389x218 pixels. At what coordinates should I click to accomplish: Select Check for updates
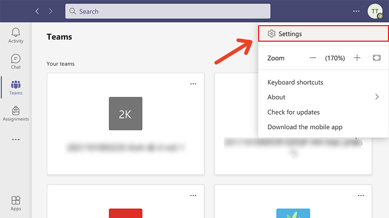click(x=294, y=112)
